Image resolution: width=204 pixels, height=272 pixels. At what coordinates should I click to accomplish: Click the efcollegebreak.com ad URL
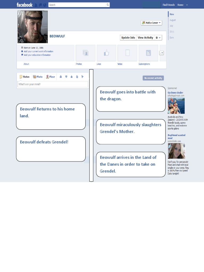[x=176, y=96]
